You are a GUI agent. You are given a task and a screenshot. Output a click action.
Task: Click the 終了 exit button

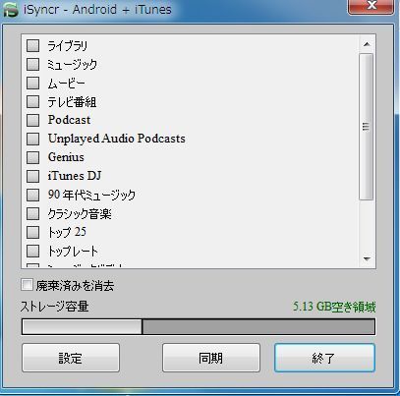point(324,358)
